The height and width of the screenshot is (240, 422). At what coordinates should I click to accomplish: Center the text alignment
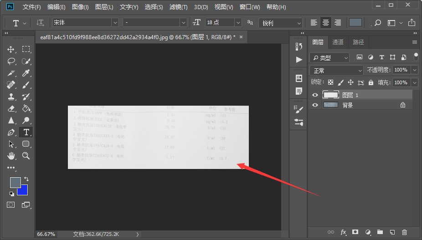point(326,23)
